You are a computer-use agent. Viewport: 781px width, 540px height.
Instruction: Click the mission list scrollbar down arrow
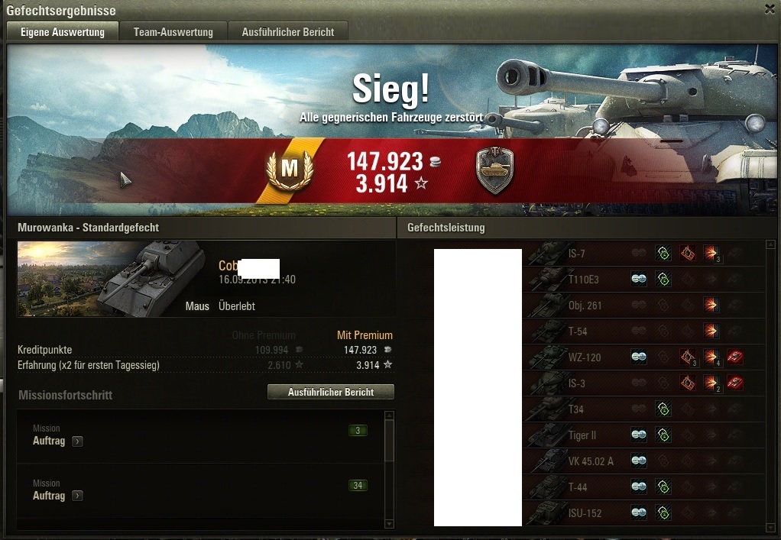click(390, 523)
